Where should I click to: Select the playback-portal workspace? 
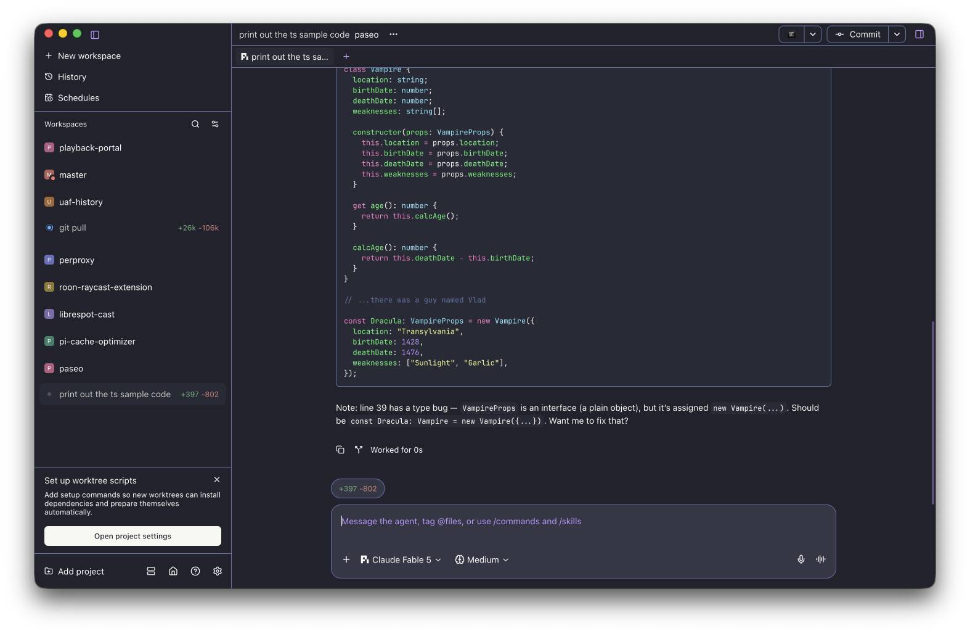click(x=132, y=148)
